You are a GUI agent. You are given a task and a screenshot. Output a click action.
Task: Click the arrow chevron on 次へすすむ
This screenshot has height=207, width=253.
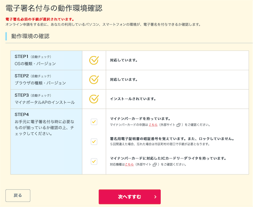click(x=155, y=197)
